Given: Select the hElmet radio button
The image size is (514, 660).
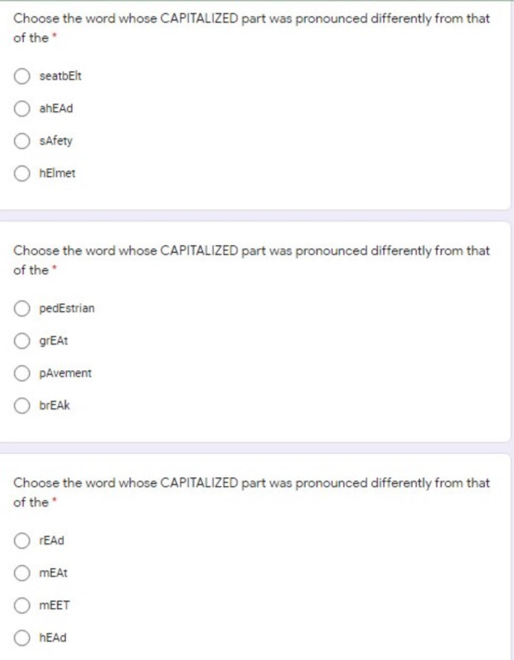Looking at the screenshot, I should 22,173.
